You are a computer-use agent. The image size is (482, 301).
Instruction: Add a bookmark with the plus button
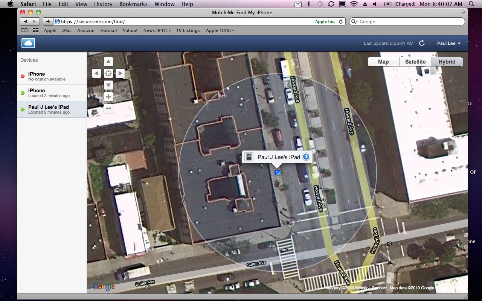coord(48,21)
